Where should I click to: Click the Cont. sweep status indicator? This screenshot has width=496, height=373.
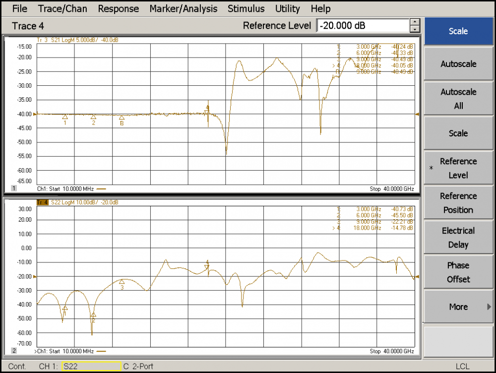click(17, 367)
